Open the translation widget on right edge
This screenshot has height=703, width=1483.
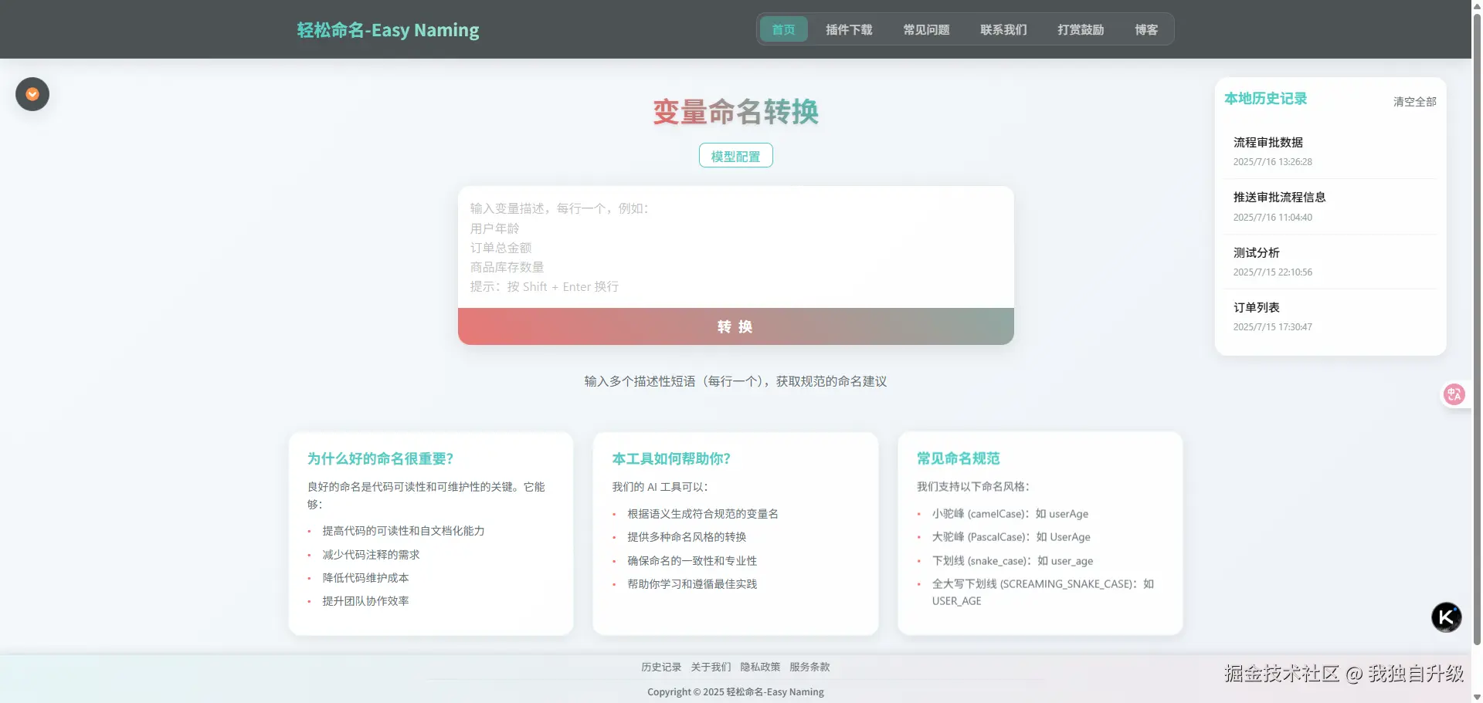[1454, 394]
